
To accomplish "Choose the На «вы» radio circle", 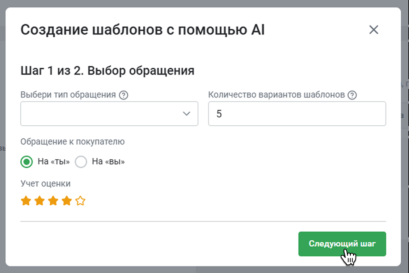I will point(81,162).
